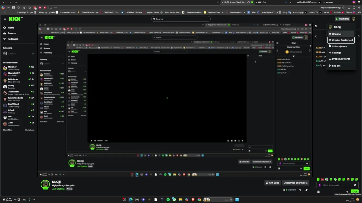Image resolution: width=362 pixels, height=203 pixels.
Task: Mute the MLOjjj Stream tab via speaker icon
Action: 248,2
